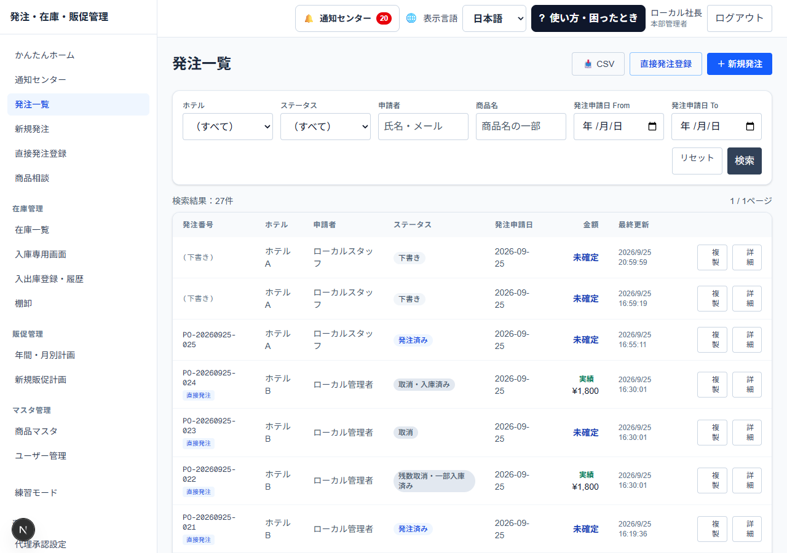Click the globe icon beside 表示言語

coord(411,18)
